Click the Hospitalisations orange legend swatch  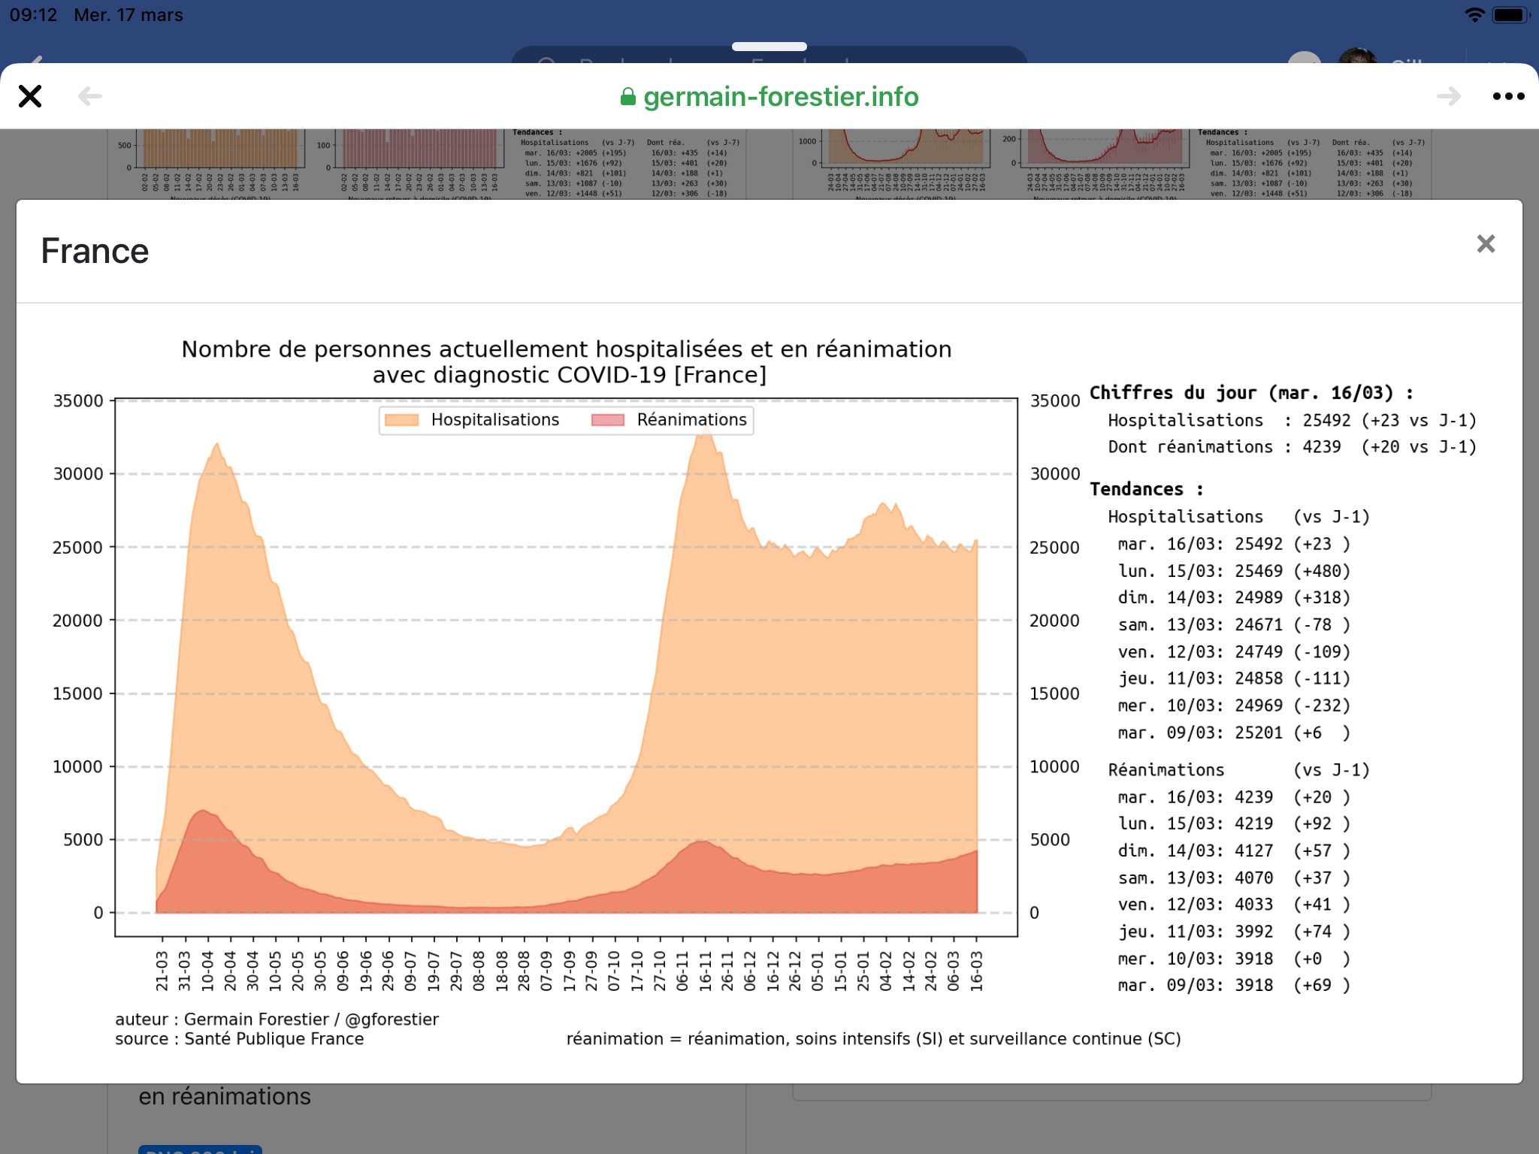pyautogui.click(x=401, y=420)
